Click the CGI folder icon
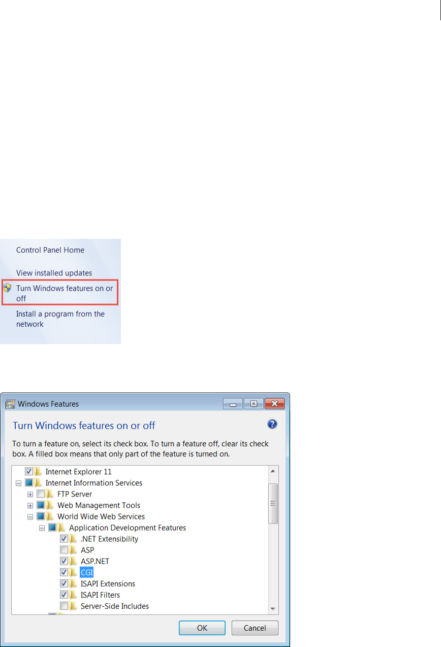This screenshot has width=441, height=647. (x=73, y=572)
